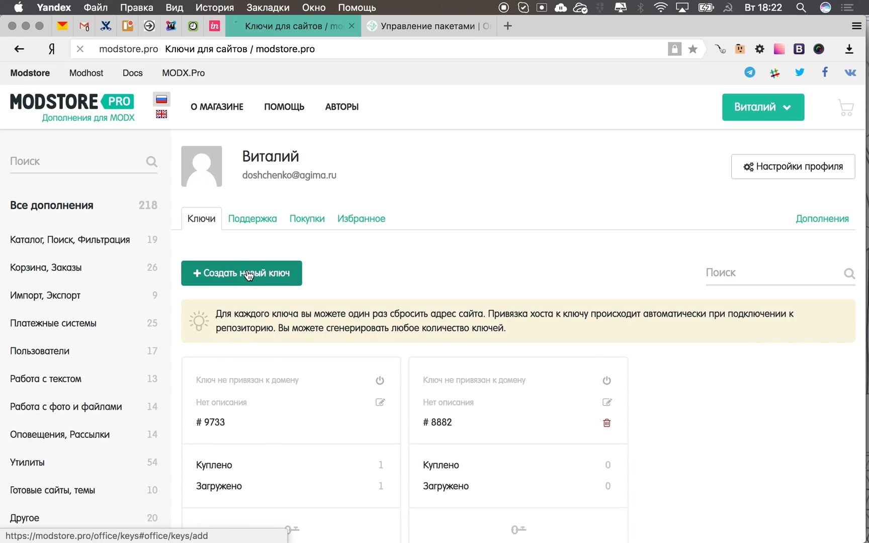Open 'Все дополнения' category

[x=83, y=205]
